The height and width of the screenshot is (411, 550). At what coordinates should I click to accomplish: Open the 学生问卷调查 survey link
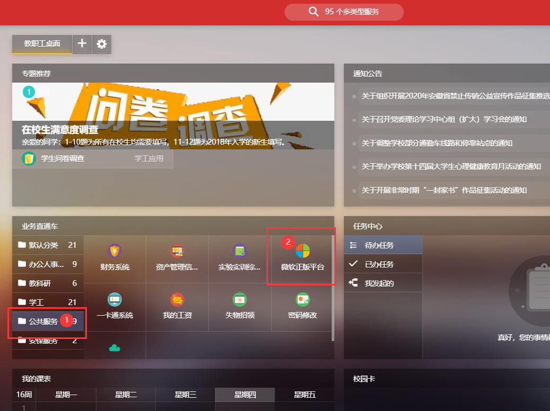[63, 158]
